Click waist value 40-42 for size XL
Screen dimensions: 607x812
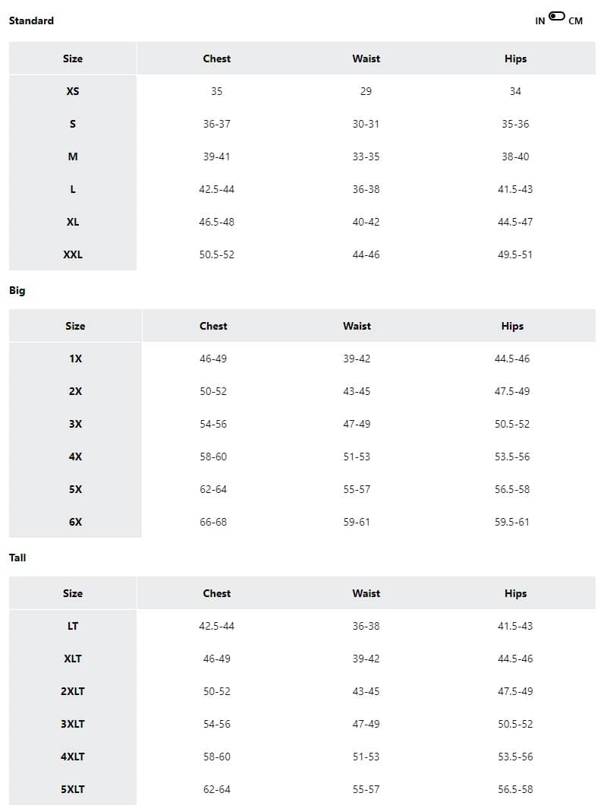[366, 222]
